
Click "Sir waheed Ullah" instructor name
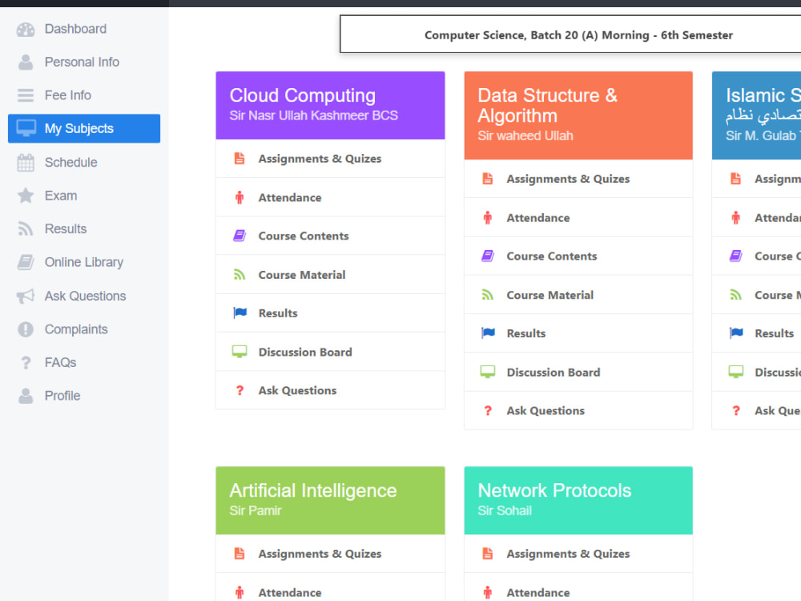[x=525, y=136]
